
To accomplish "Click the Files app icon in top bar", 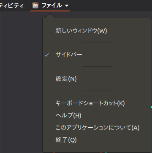I will [35, 5].
